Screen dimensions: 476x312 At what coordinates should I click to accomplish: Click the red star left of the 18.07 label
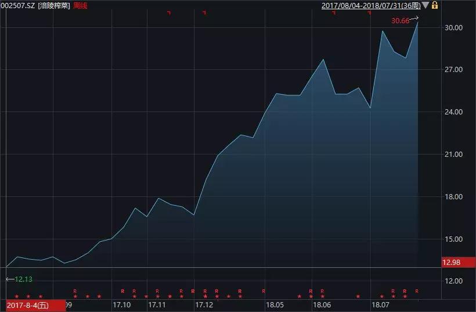[x=358, y=296]
